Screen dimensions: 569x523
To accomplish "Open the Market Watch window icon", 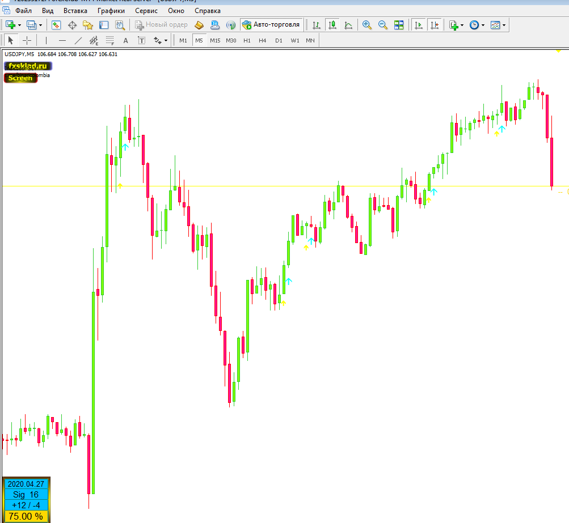I will click(56, 25).
